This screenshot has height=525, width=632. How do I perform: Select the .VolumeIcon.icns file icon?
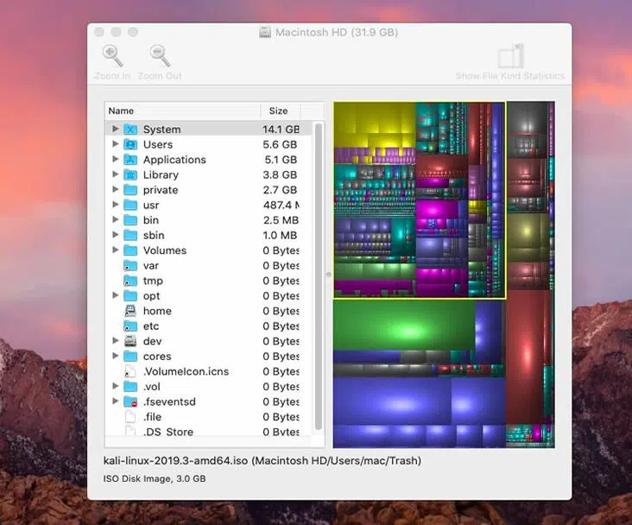(130, 371)
